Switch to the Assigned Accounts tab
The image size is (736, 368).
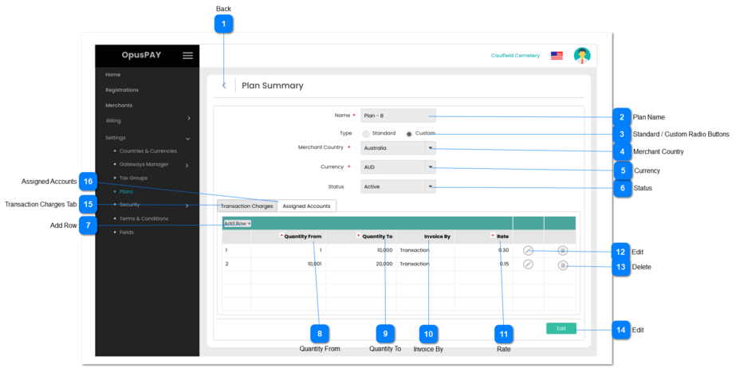306,206
